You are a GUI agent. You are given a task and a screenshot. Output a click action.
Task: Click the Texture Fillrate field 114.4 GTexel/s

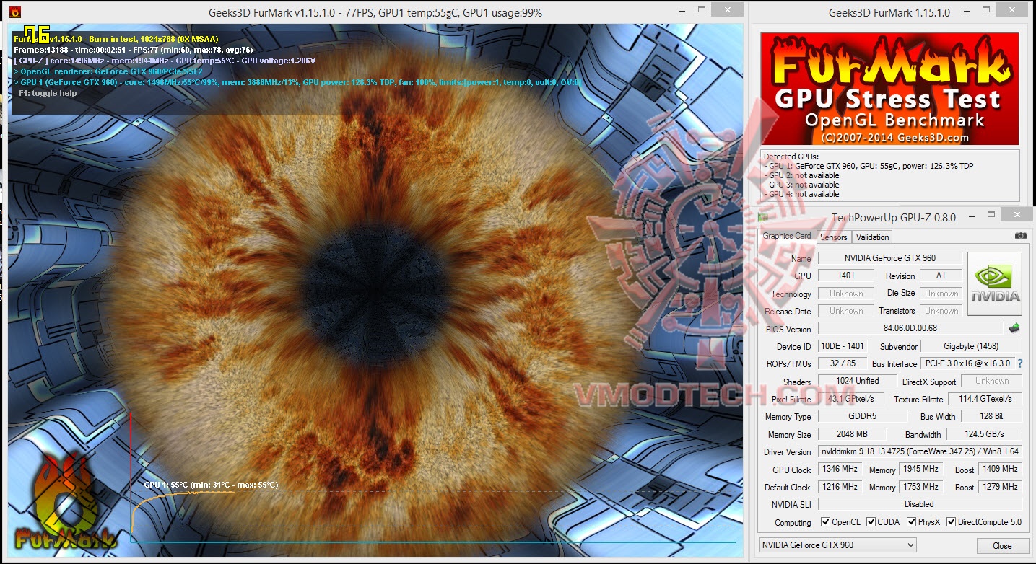point(985,399)
